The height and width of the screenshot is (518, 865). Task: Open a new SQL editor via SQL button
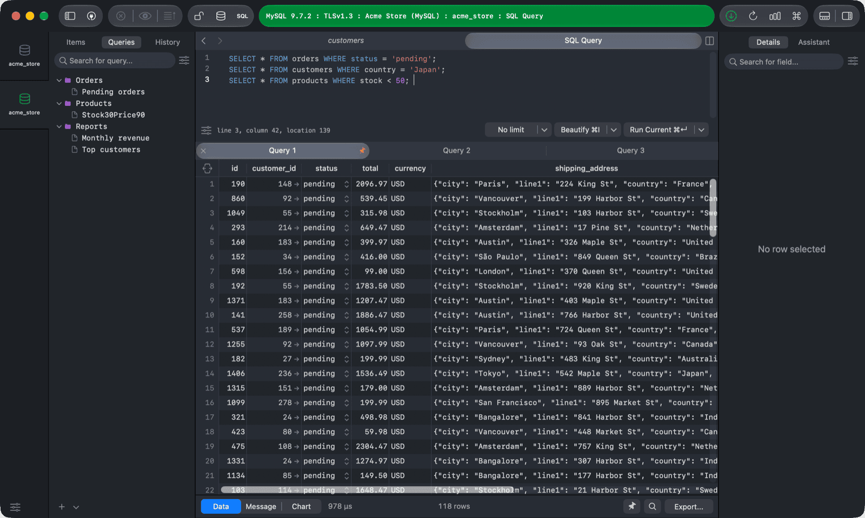tap(242, 16)
